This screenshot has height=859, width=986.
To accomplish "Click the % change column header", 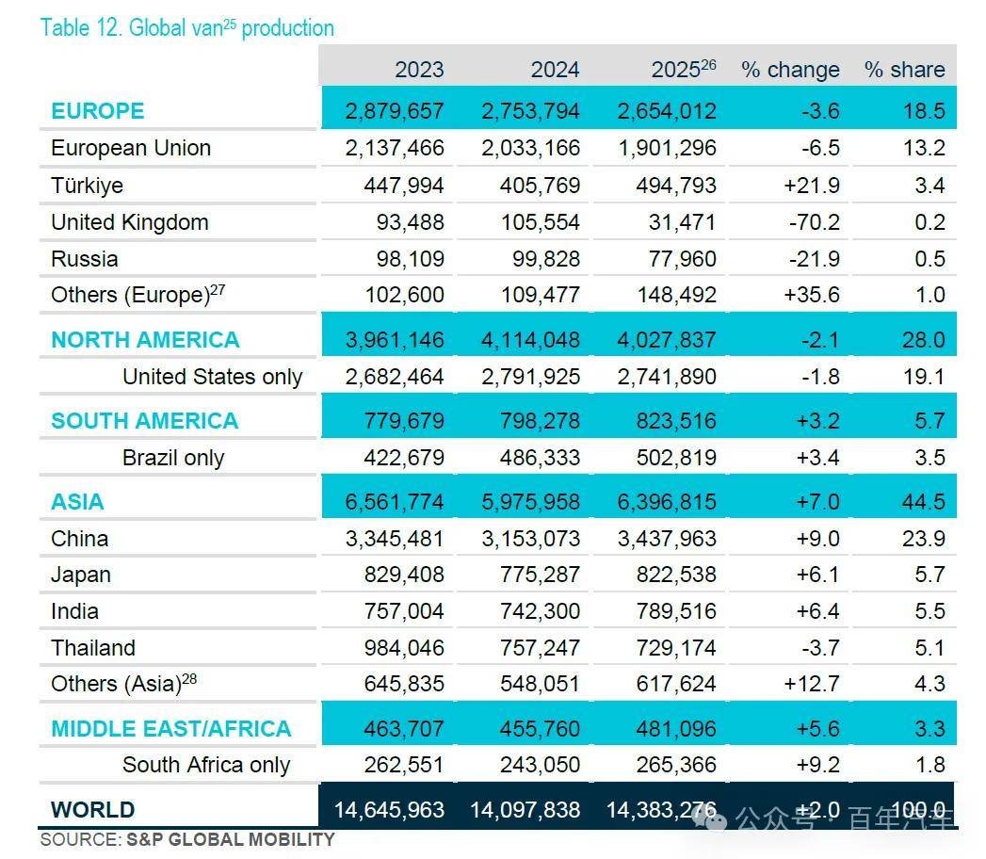I will pyautogui.click(x=790, y=70).
